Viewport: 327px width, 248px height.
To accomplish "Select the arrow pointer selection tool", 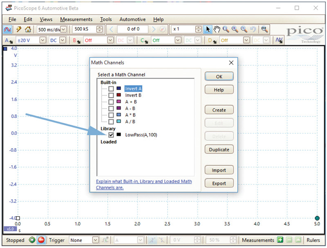I will click(x=208, y=29).
